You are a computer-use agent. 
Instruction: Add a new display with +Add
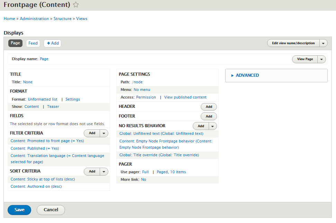click(53, 43)
